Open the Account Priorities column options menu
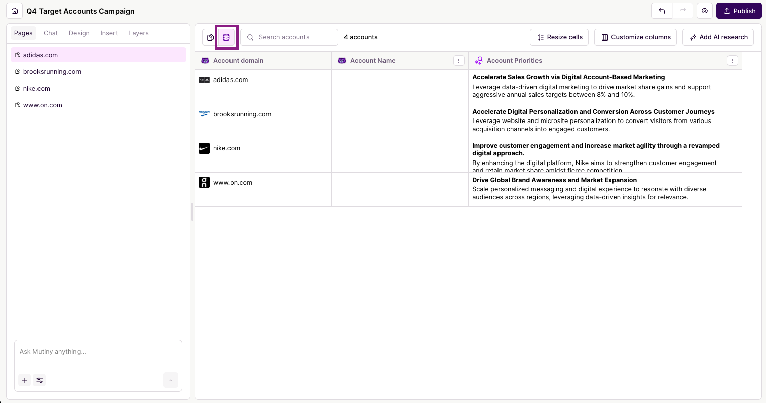This screenshot has width=766, height=403. (x=733, y=60)
